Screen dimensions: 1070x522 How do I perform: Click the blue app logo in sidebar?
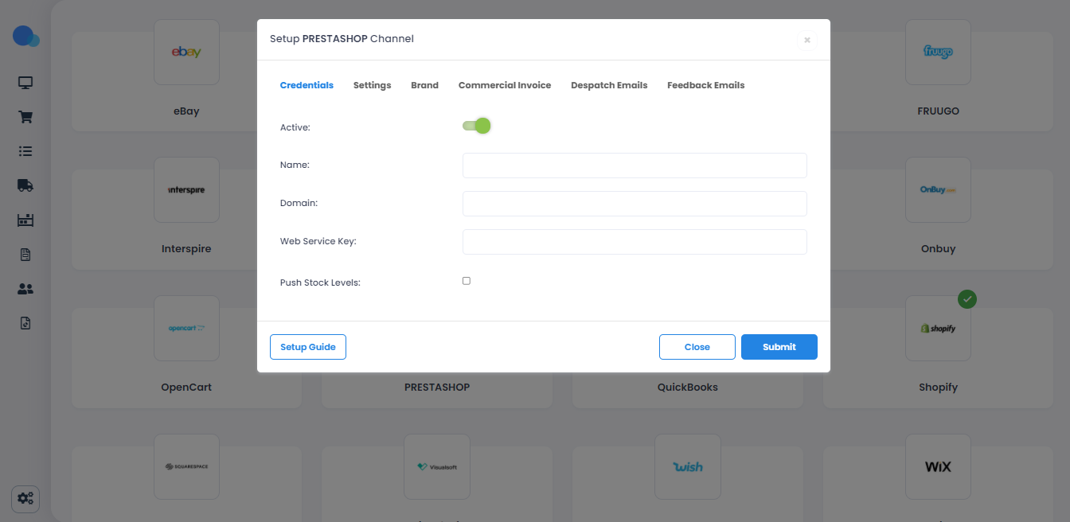pos(26,37)
